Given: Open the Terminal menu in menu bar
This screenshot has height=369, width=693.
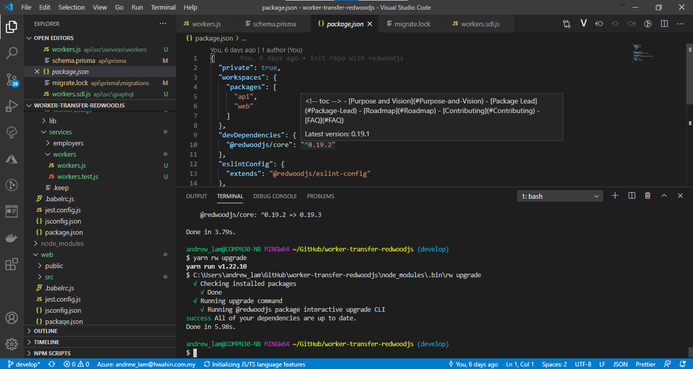Looking at the screenshot, I should coord(163,8).
